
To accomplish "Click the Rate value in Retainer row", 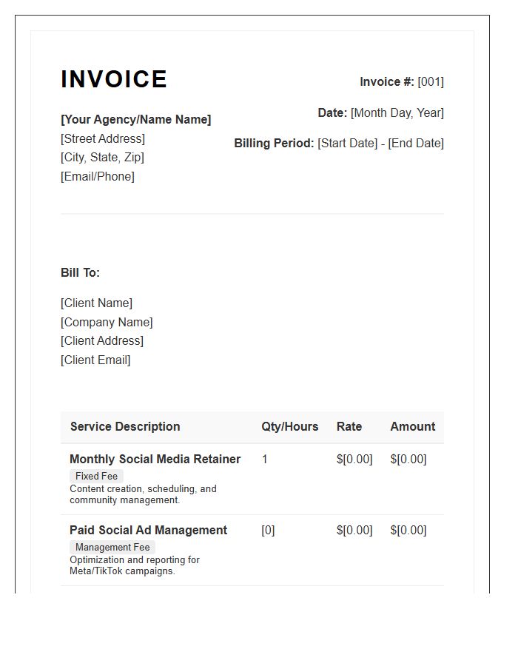I will coord(354,459).
